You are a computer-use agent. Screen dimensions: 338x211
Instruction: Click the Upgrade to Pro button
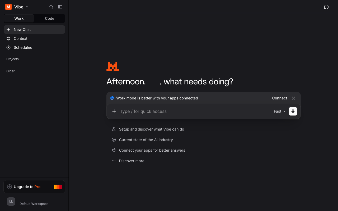point(34,187)
